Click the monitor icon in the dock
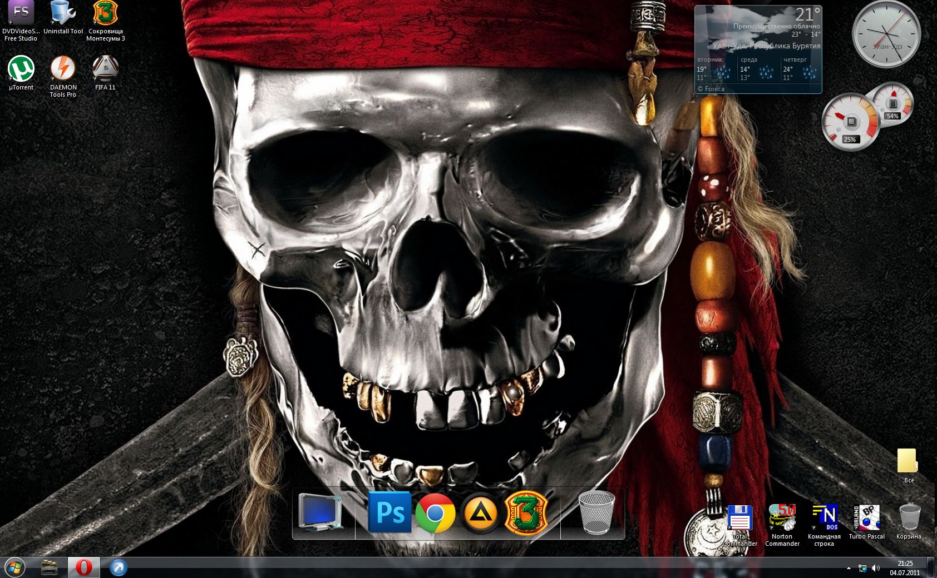Screen dimensions: 937x578 point(320,512)
